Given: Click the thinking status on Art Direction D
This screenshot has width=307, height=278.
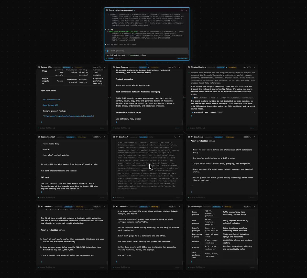Looking at the screenshot, I should 155,206.
